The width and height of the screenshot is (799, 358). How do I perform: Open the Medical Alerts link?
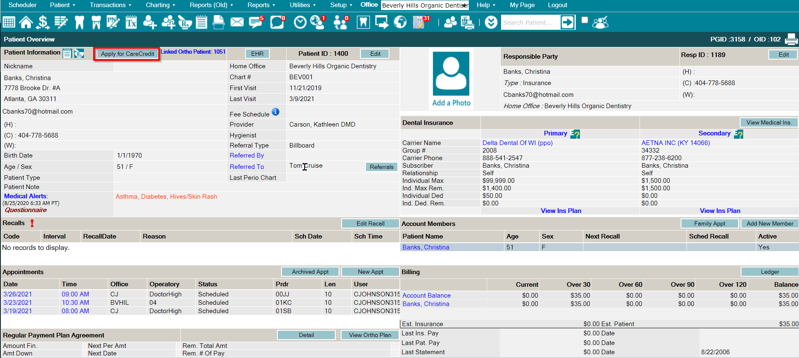click(x=26, y=196)
